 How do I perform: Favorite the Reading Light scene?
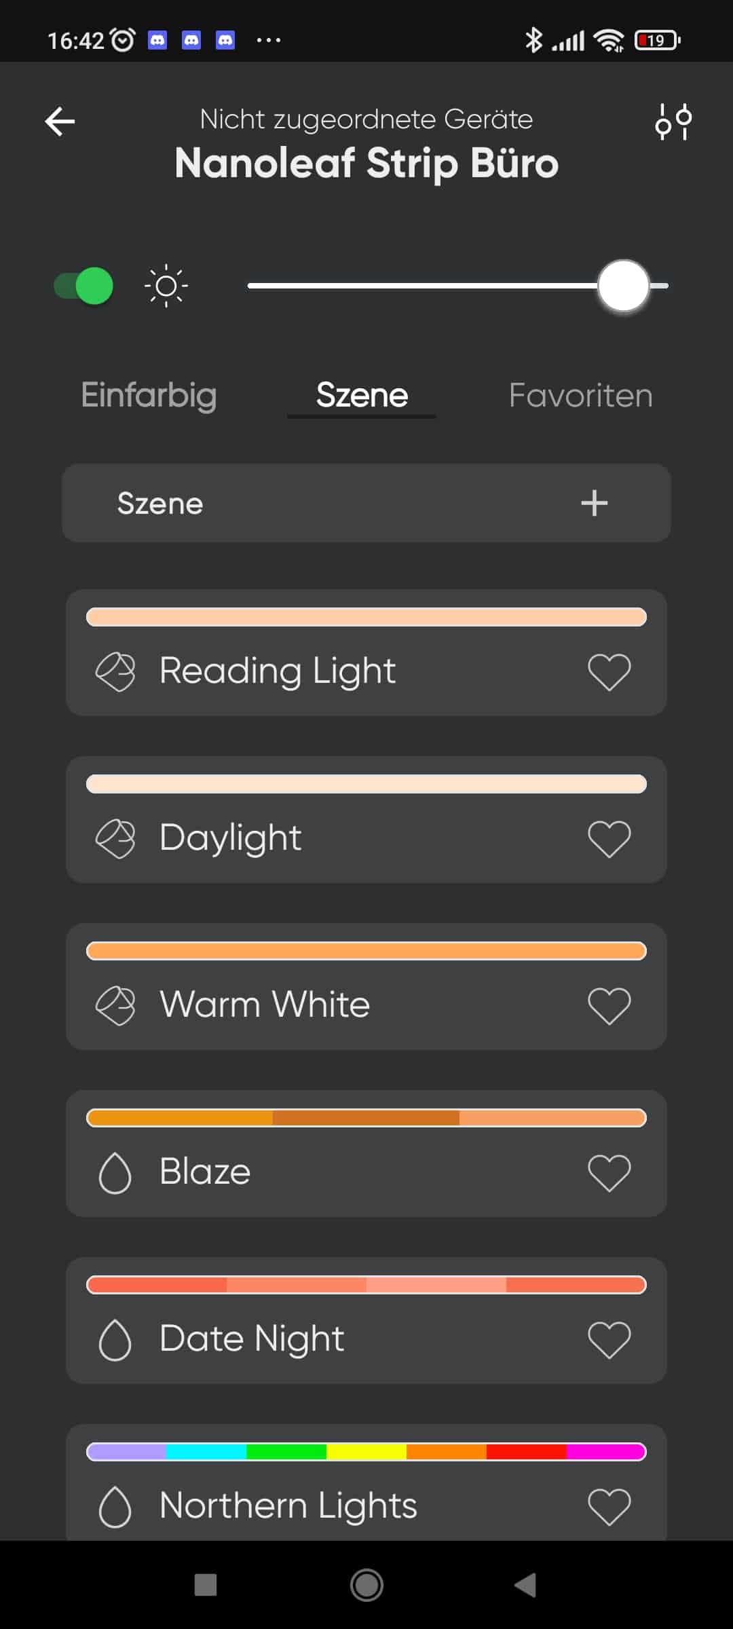click(x=609, y=672)
